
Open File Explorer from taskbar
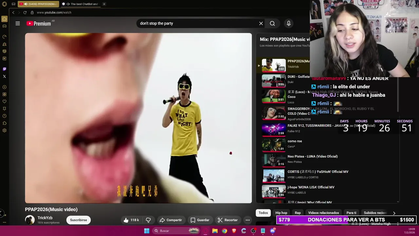coord(215,231)
